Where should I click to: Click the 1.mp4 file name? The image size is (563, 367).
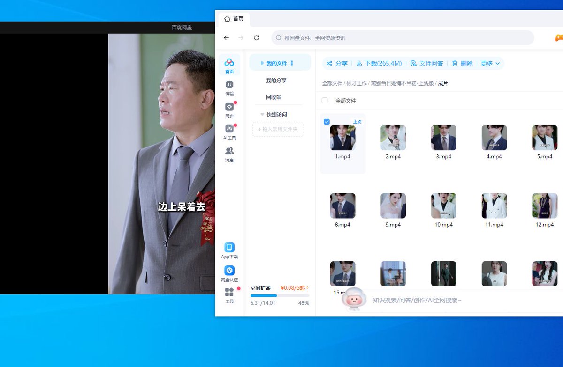342,157
